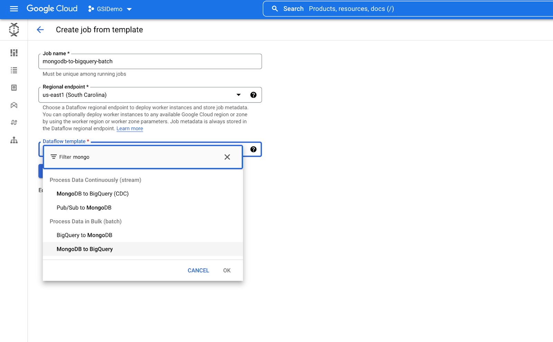Clear the template filter with the X

point(227,157)
